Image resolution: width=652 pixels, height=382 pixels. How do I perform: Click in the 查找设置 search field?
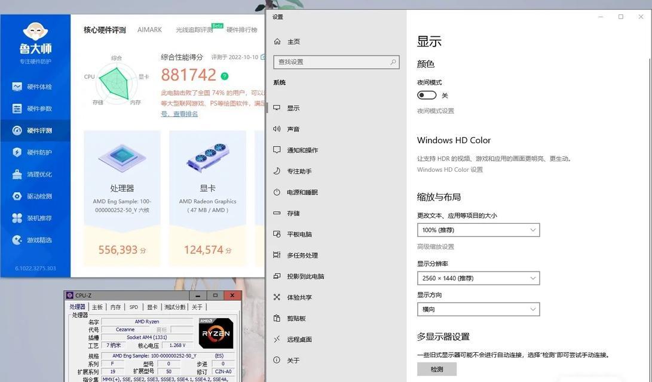pyautogui.click(x=336, y=62)
